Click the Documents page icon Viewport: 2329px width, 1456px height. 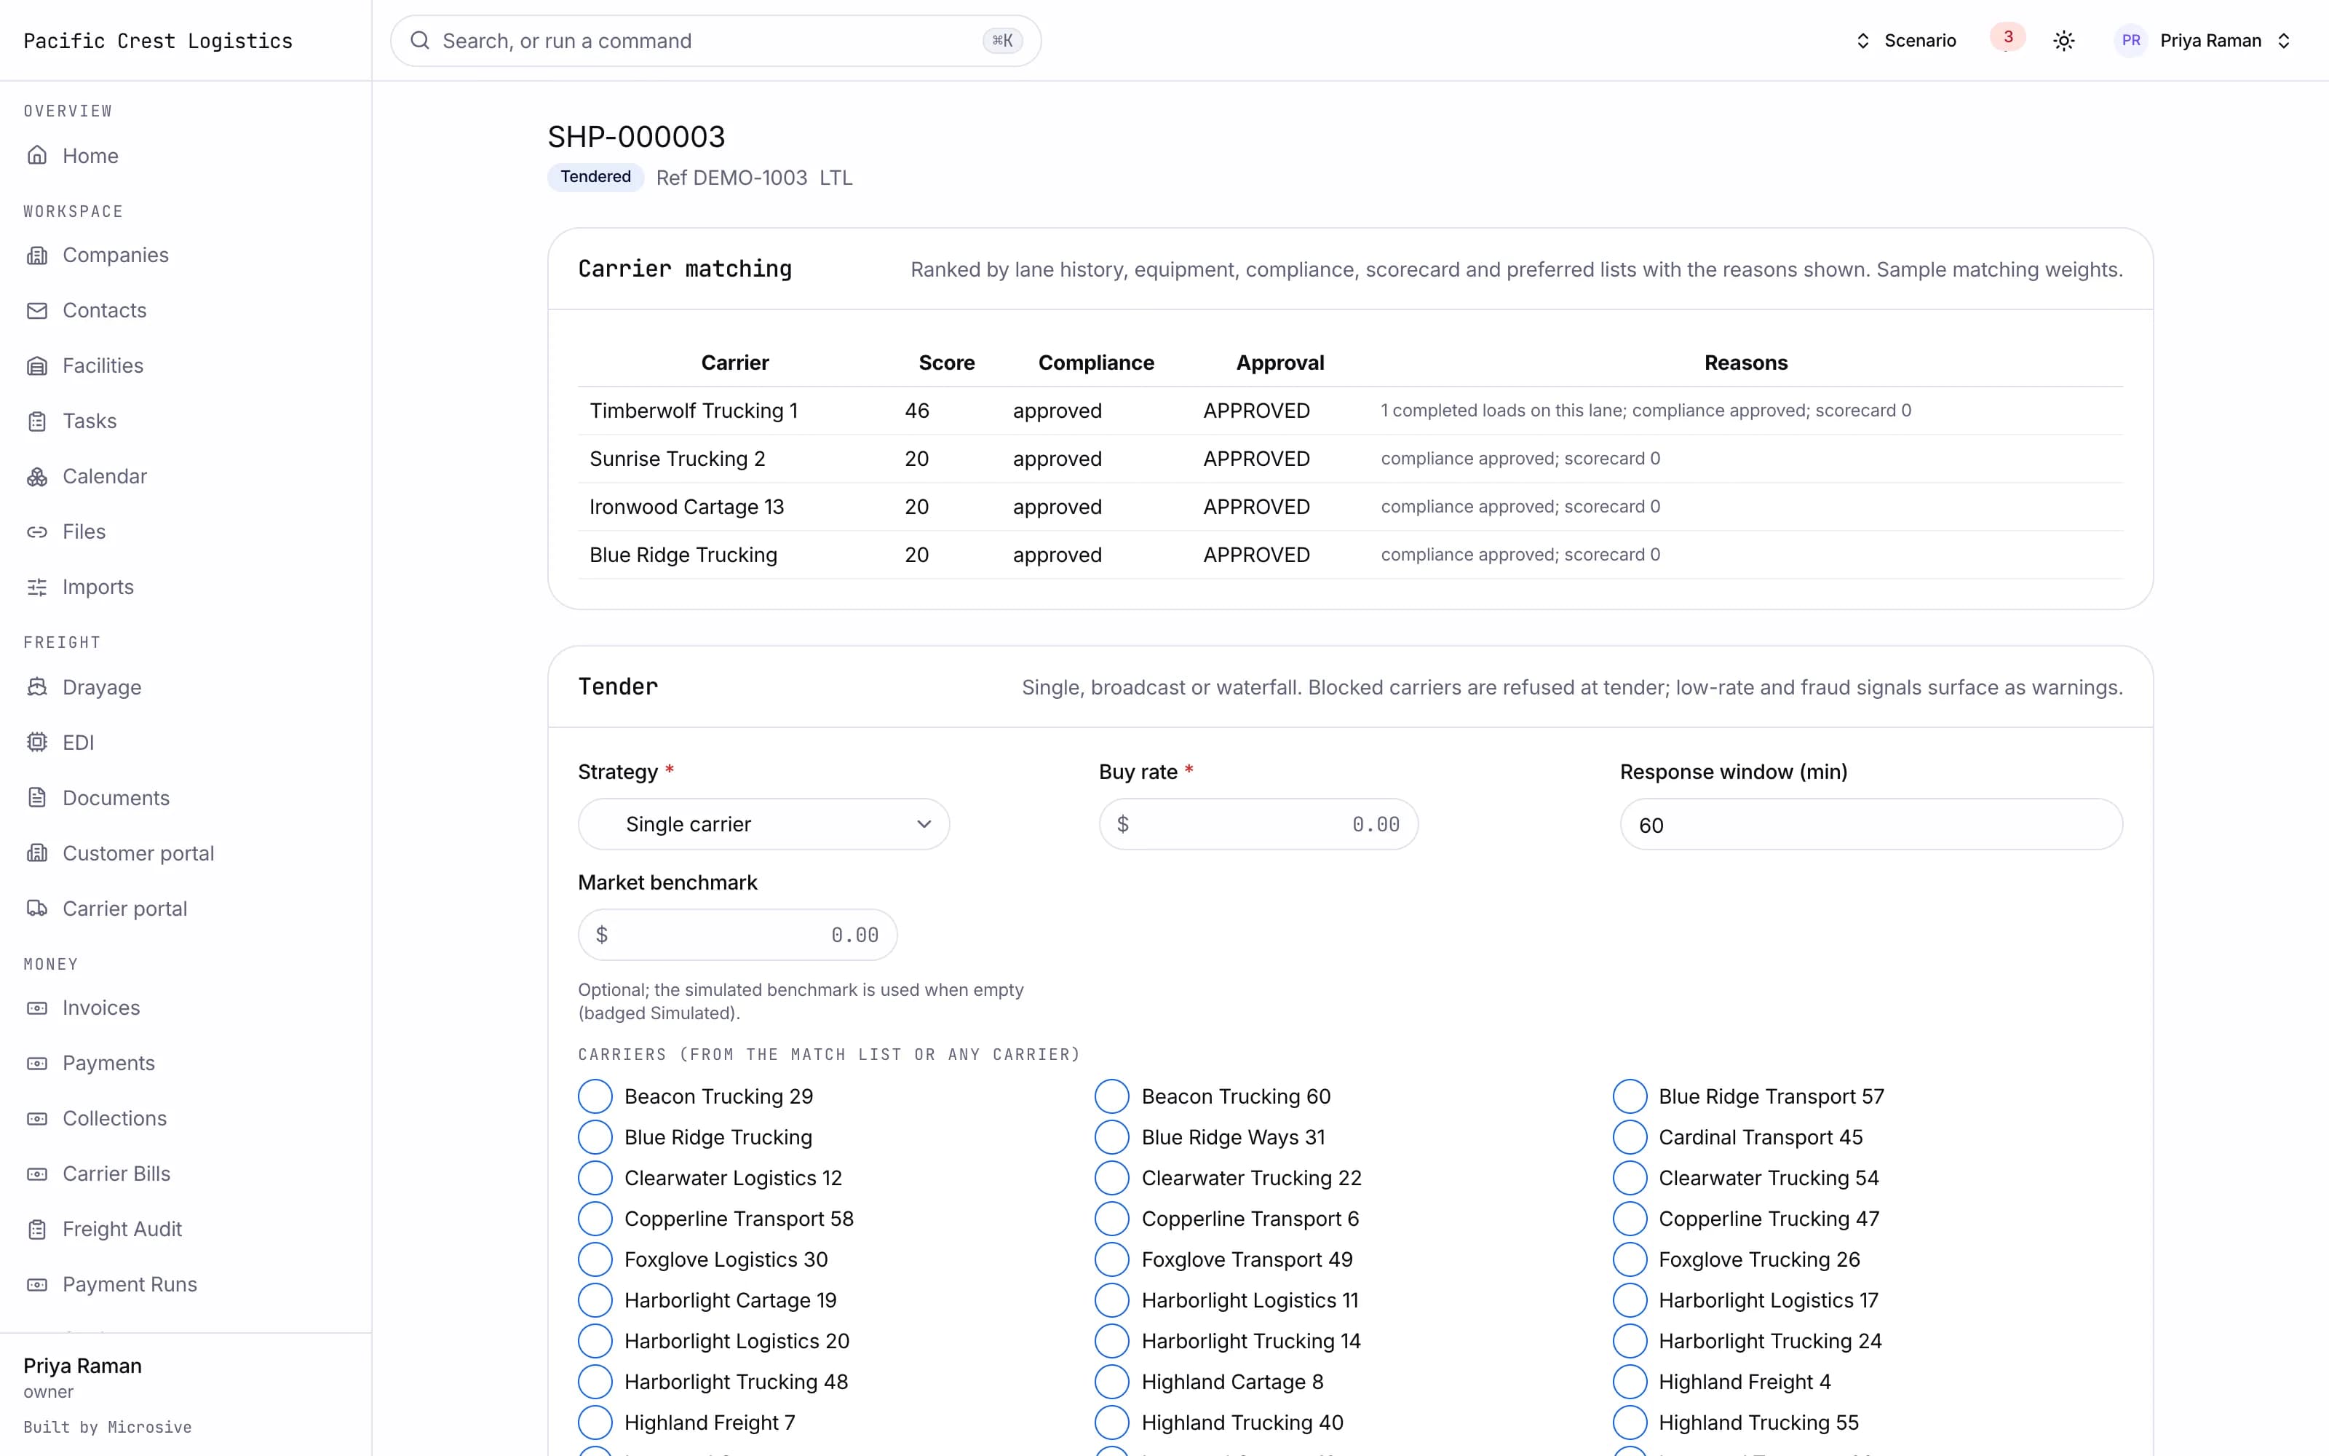pyautogui.click(x=36, y=799)
